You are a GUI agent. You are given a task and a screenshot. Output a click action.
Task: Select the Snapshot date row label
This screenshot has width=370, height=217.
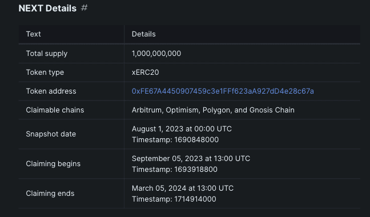pyautogui.click(x=51, y=134)
